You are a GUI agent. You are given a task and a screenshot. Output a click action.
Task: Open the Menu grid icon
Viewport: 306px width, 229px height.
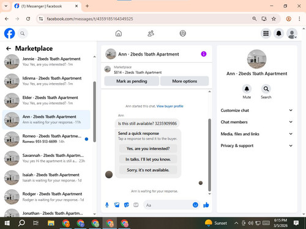coord(266,34)
